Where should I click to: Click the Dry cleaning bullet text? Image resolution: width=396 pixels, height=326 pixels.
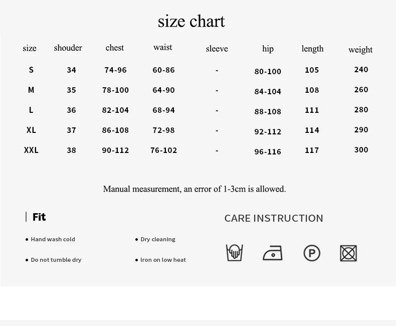(158, 239)
